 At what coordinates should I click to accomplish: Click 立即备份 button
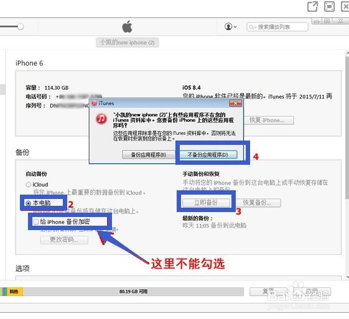[206, 203]
